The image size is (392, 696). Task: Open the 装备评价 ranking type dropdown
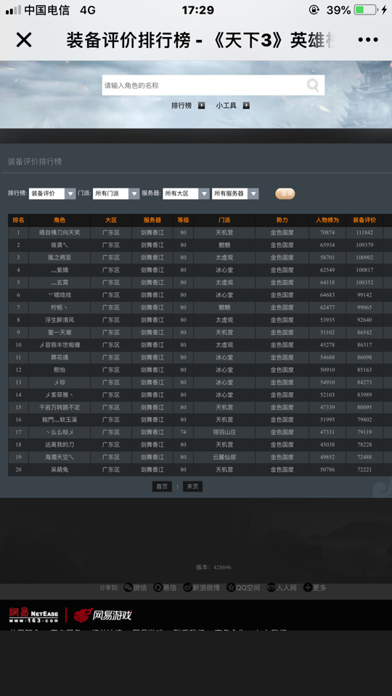click(52, 194)
